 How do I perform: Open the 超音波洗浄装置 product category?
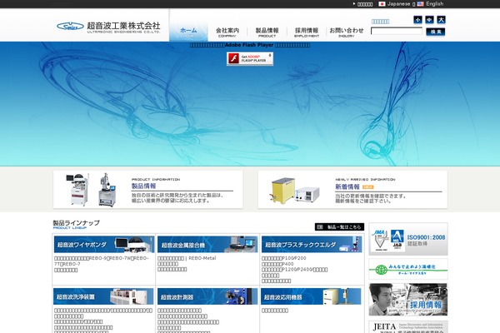pyautogui.click(x=103, y=296)
